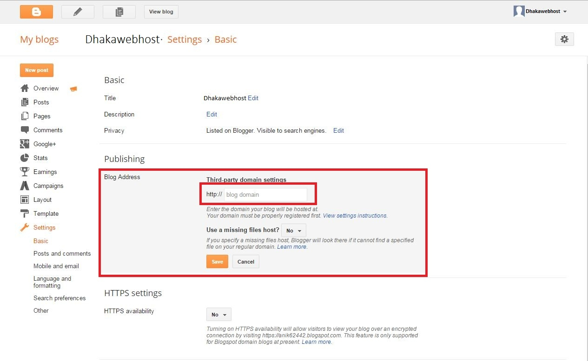Viewport: 588px width, 361px height.
Task: Click the Edit link for Description
Action: pyautogui.click(x=211, y=114)
